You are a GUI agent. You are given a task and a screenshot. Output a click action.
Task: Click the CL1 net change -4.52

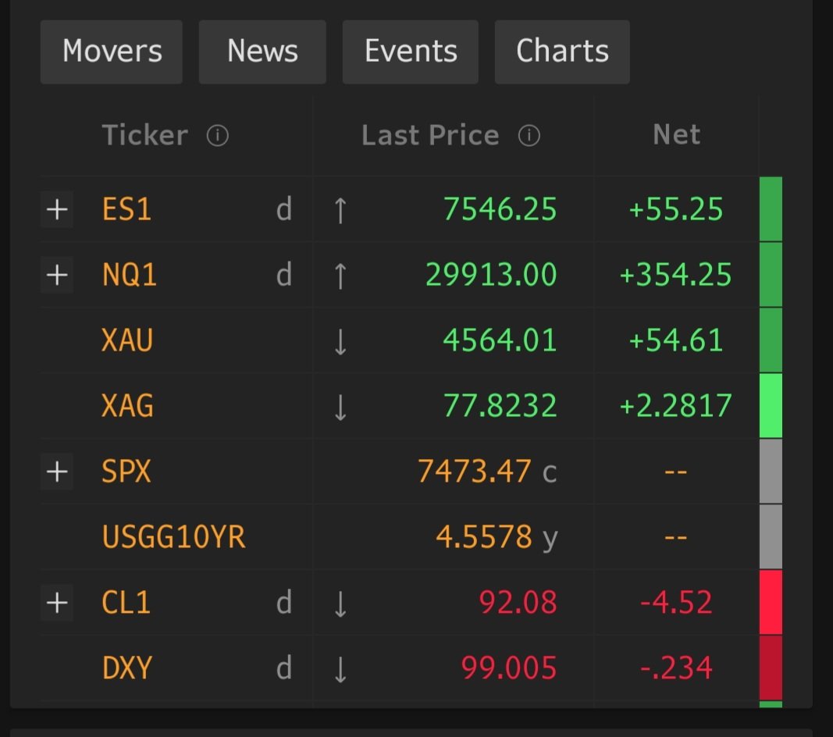[676, 603]
